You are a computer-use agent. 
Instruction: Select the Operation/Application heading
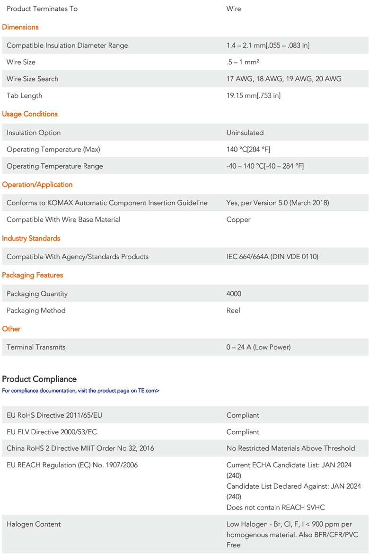(x=37, y=185)
